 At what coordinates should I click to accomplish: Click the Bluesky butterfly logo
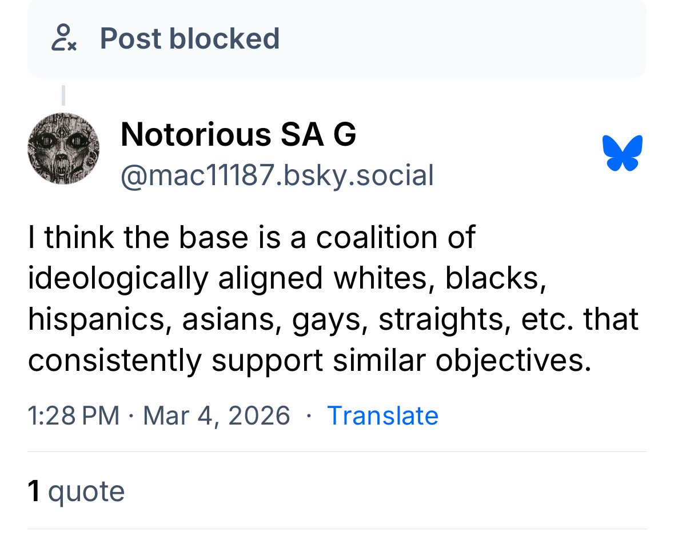coord(622,153)
